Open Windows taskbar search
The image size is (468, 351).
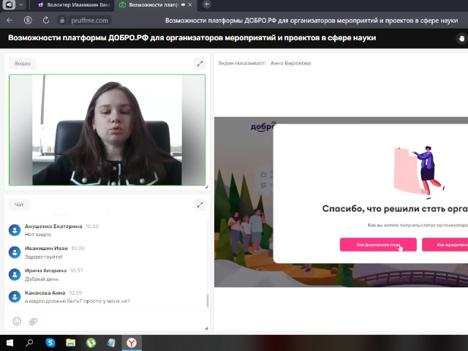29,343
